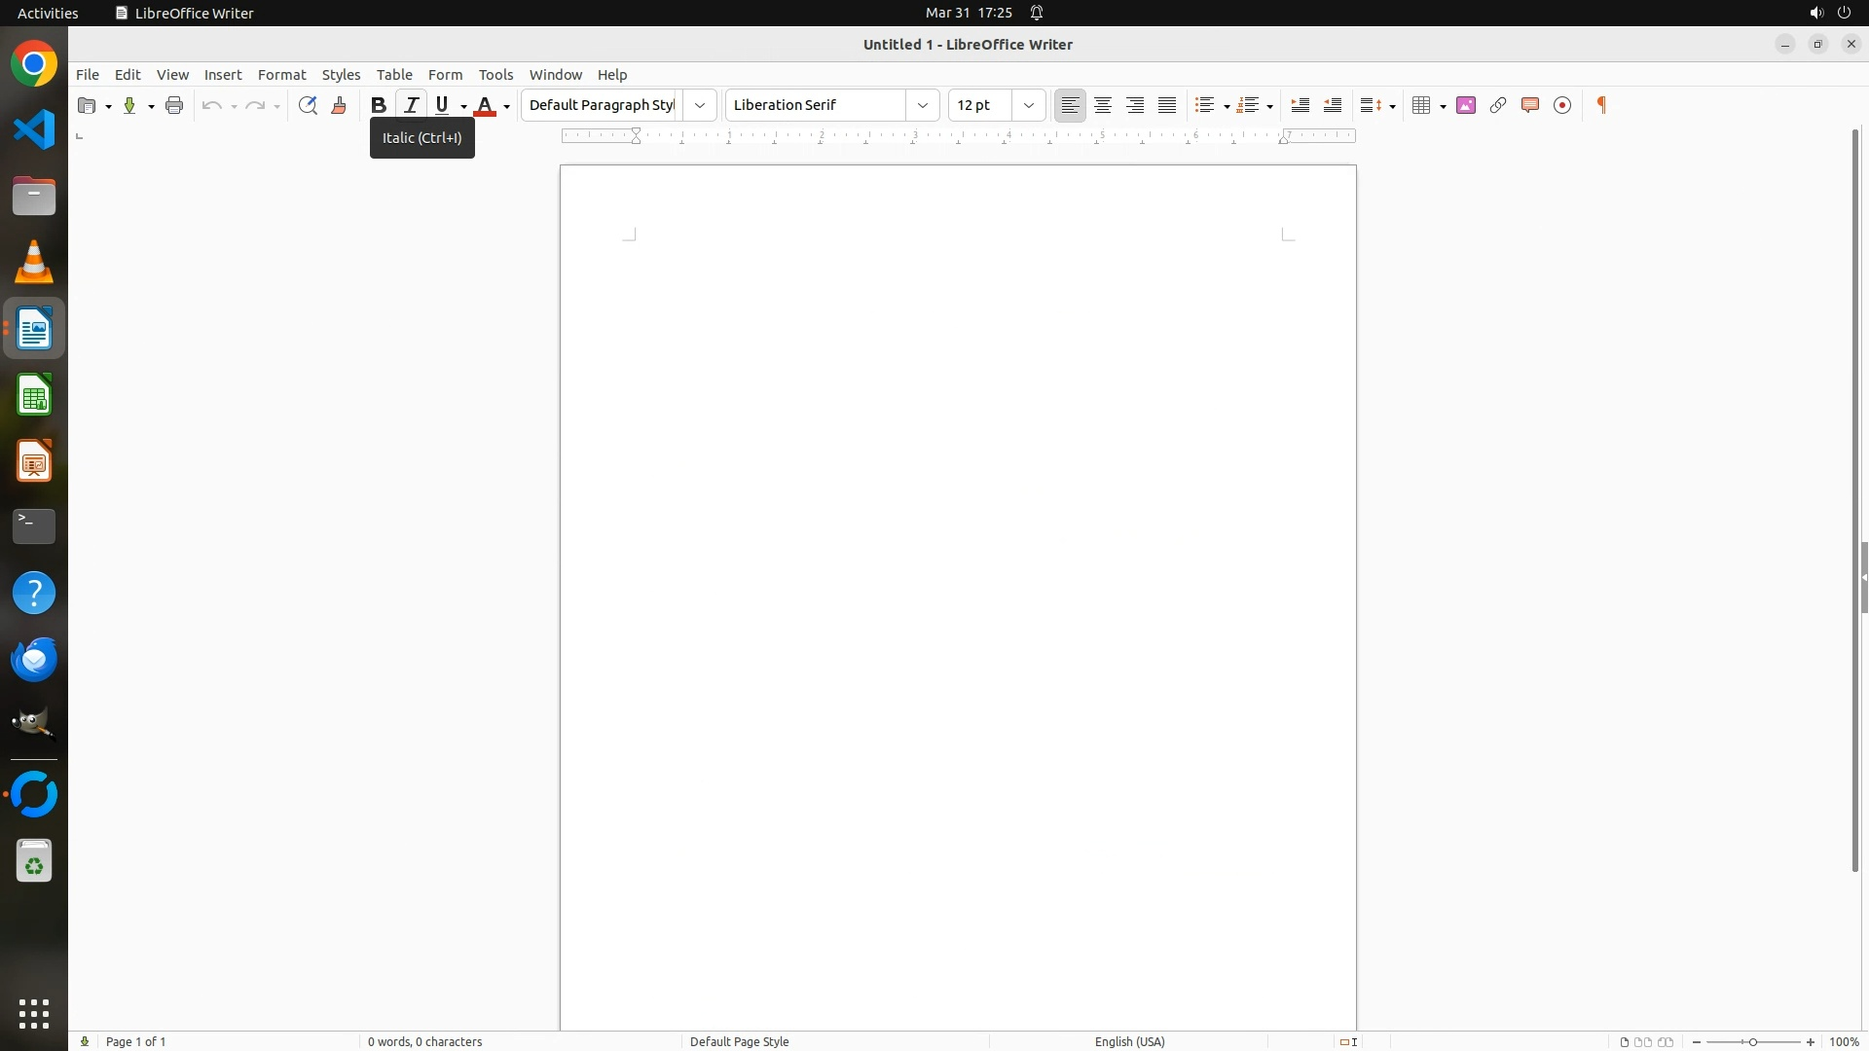Screen dimensions: 1869x1051
Task: Expand the font size dropdown
Action: pos(1029,105)
